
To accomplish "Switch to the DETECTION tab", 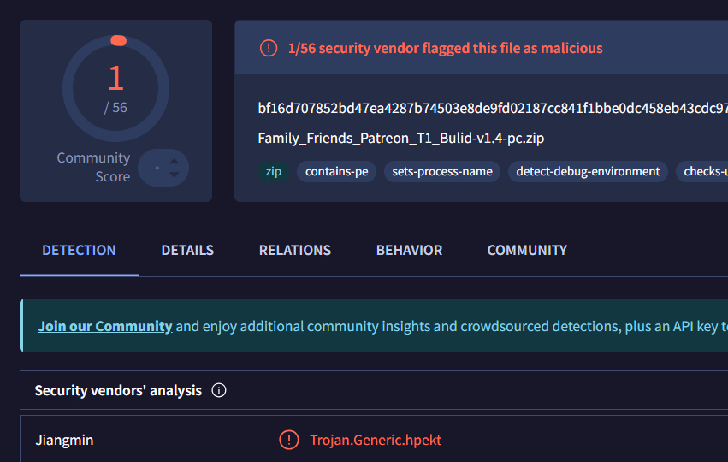I will pyautogui.click(x=79, y=250).
